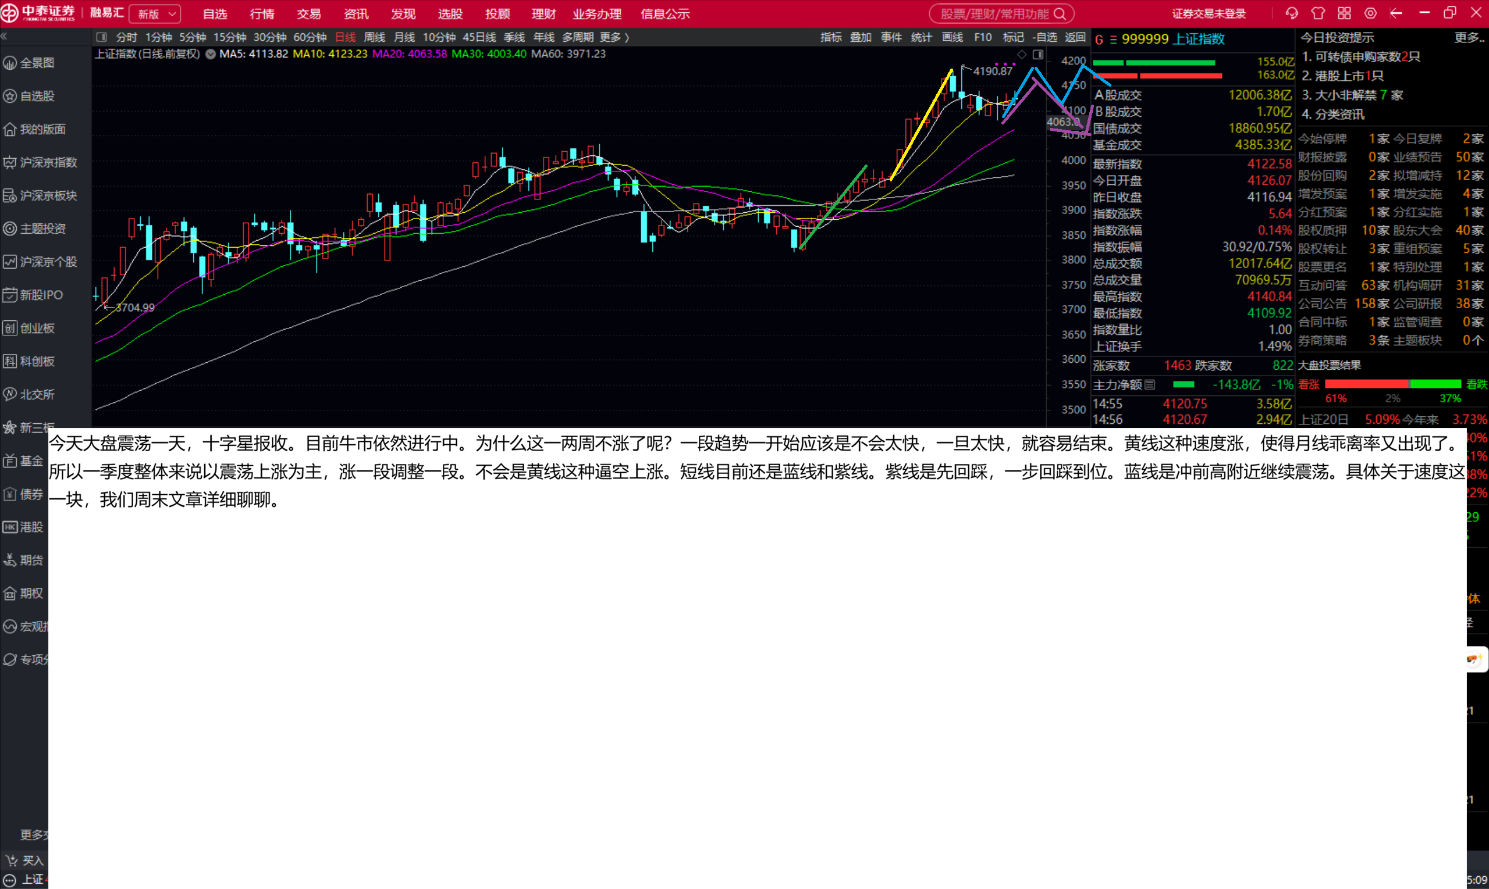Open the 行情 menu

[262, 14]
